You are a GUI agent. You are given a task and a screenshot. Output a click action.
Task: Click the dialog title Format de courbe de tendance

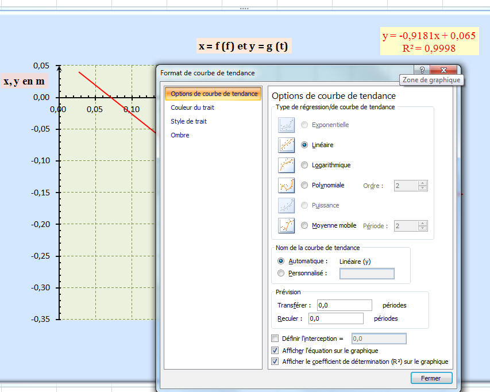tap(207, 73)
